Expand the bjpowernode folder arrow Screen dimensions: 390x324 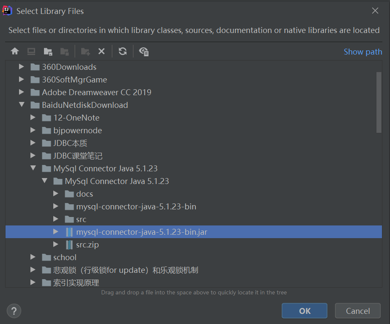point(33,130)
